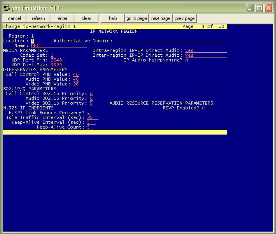Click the Authoritative Domain field
Screen dimensions: 276x234
pyautogui.click(x=171, y=41)
